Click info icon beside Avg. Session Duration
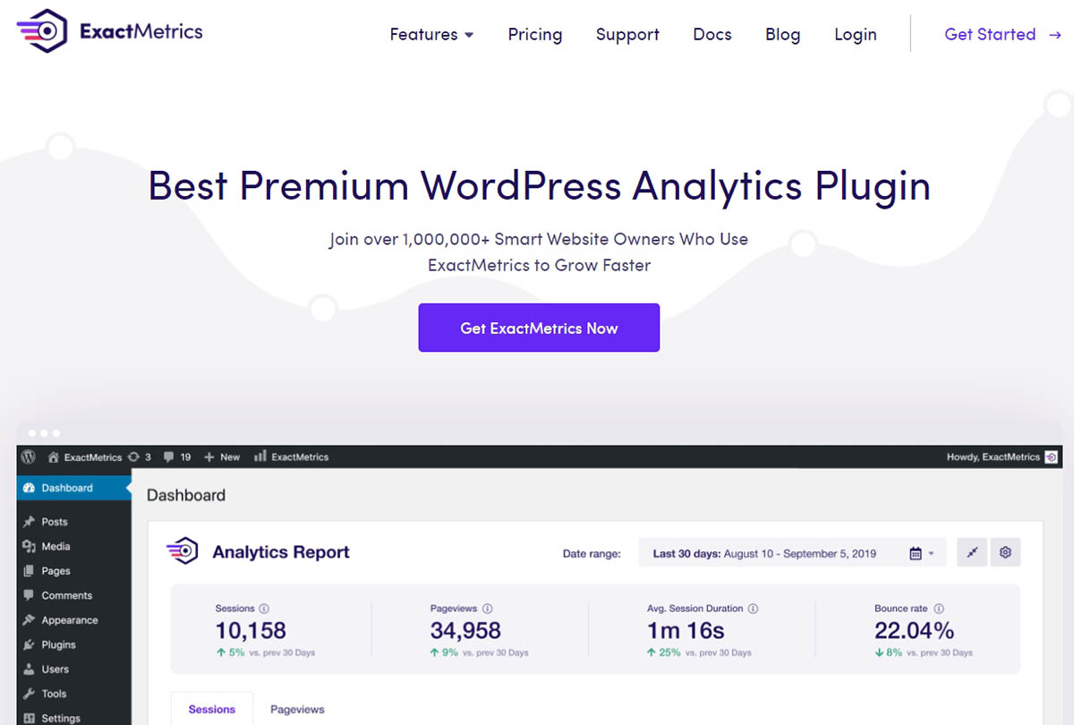The image size is (1074, 725). click(753, 609)
